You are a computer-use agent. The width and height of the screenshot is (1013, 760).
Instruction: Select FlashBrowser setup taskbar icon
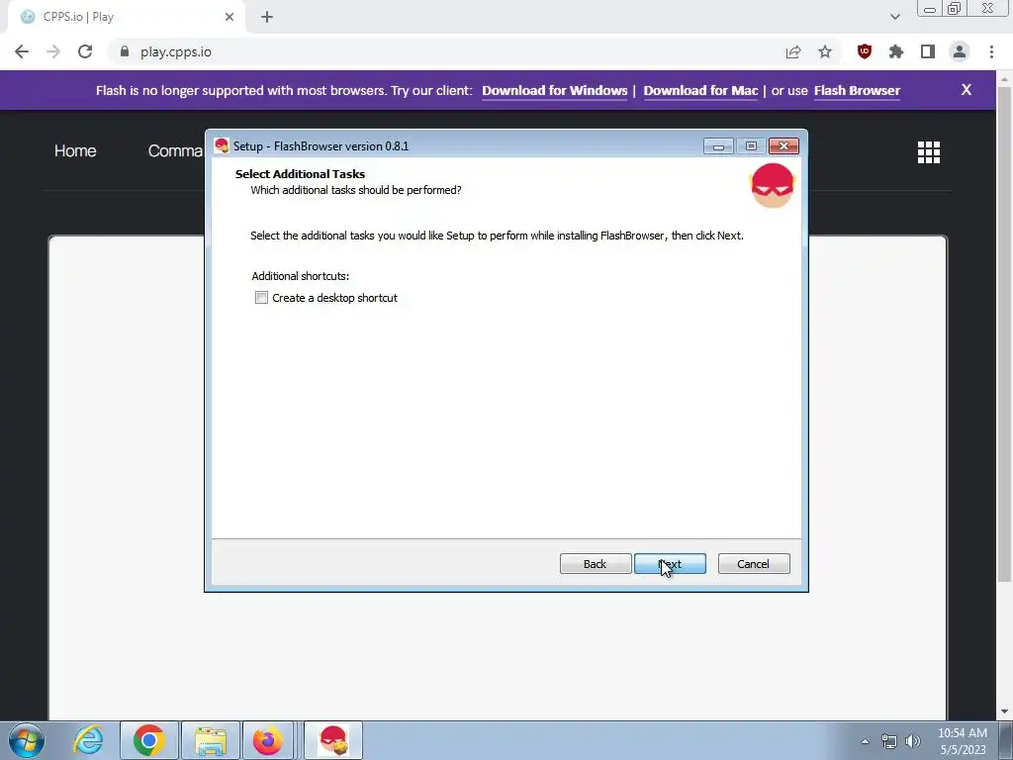[333, 740]
